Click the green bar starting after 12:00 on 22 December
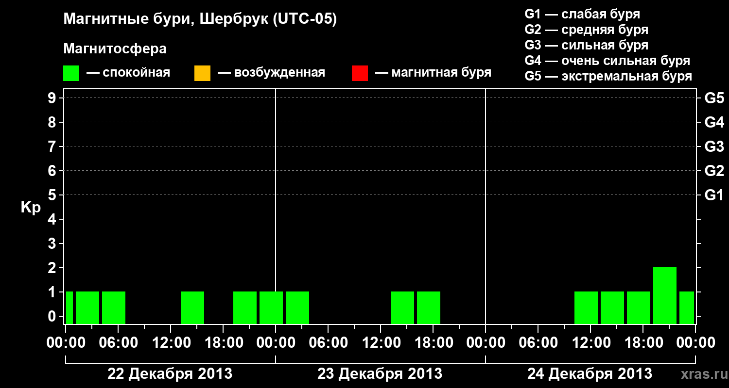 (x=192, y=307)
